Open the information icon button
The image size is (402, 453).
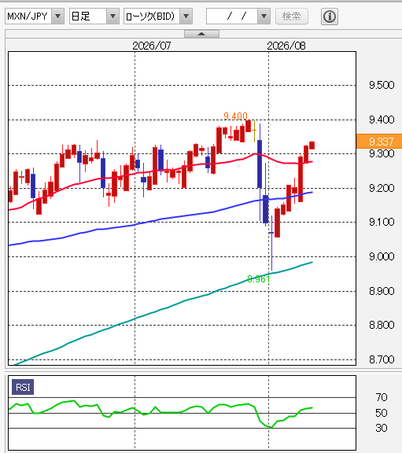point(330,17)
